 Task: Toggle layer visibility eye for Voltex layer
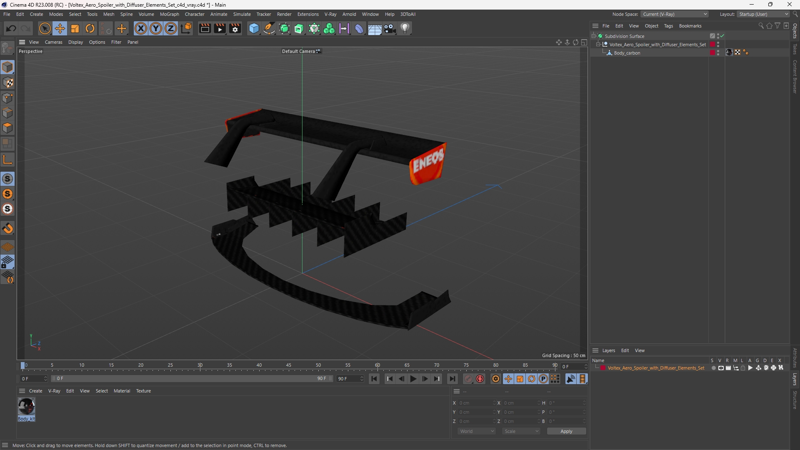coord(721,368)
